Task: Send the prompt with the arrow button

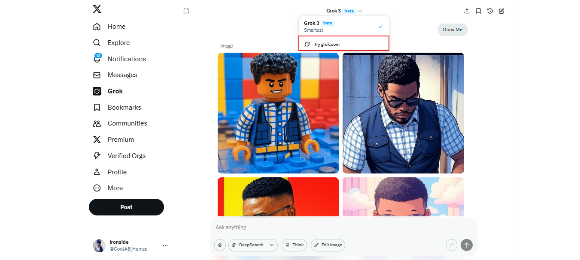Action: click(x=466, y=245)
